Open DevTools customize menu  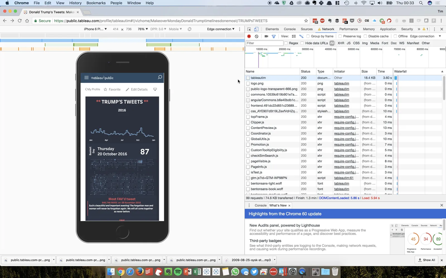[434, 29]
